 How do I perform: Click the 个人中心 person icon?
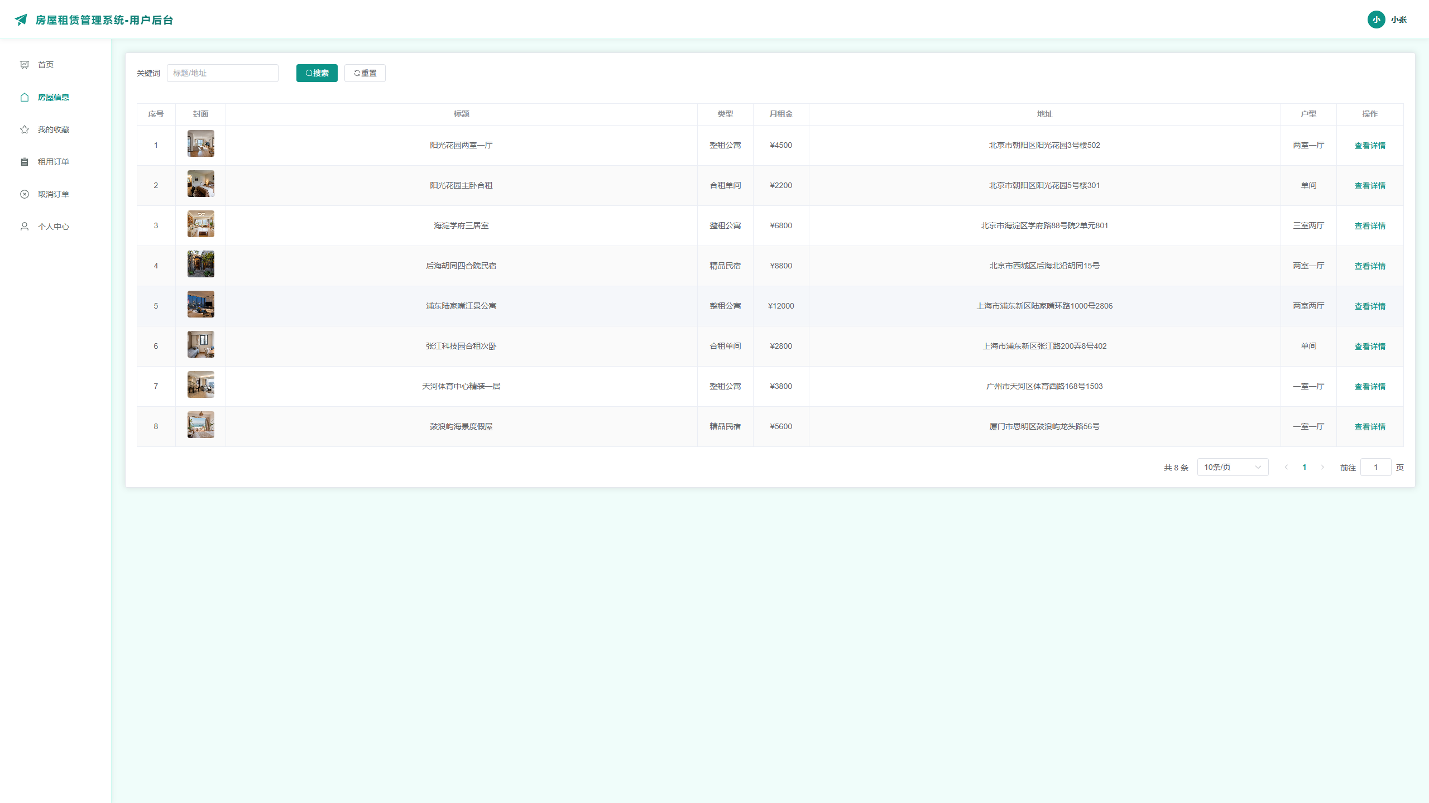[25, 227]
